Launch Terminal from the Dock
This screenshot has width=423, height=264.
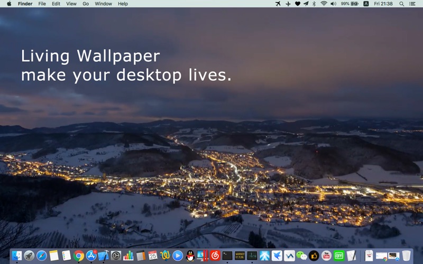(x=227, y=256)
